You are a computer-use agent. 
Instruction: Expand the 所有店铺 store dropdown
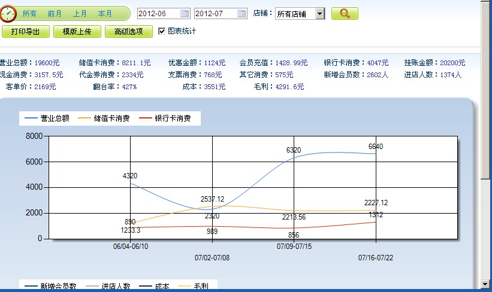319,14
